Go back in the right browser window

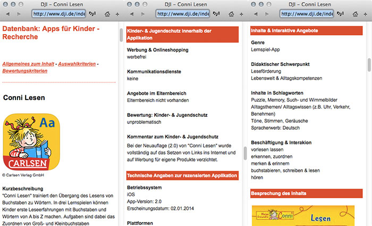coord(256,14)
